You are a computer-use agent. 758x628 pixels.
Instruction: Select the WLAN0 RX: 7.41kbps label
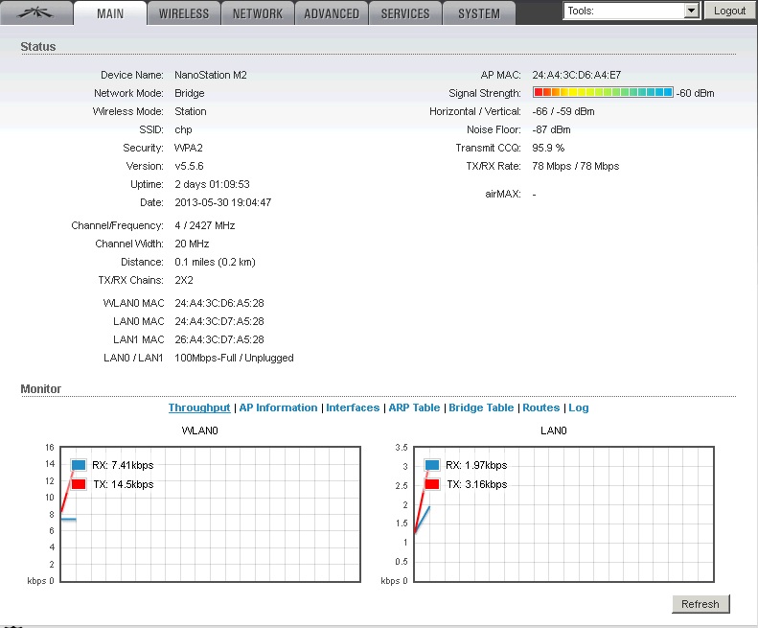click(x=123, y=465)
